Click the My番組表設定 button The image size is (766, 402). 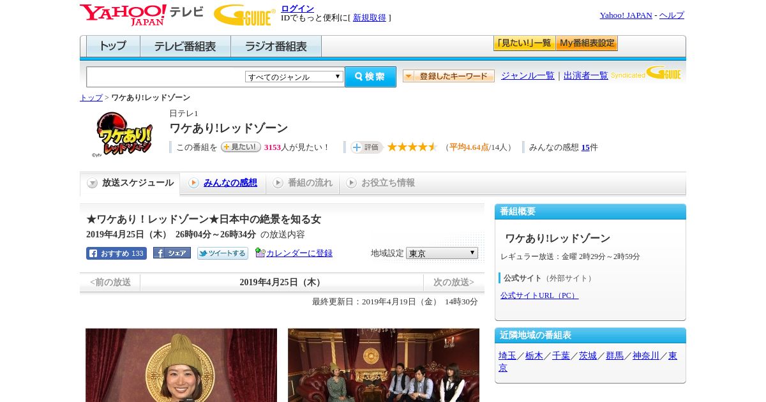coord(587,43)
